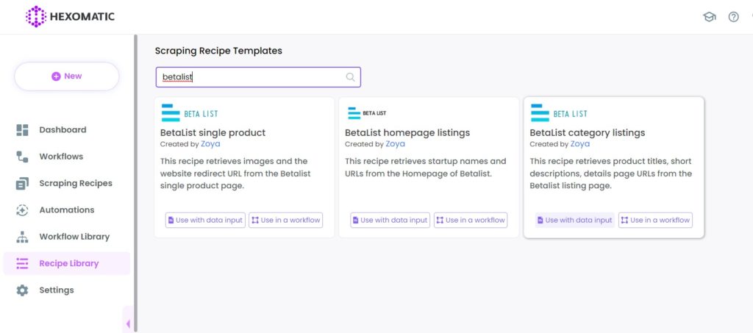The image size is (753, 333).
Task: Click the search magnifier icon
Action: click(x=351, y=76)
